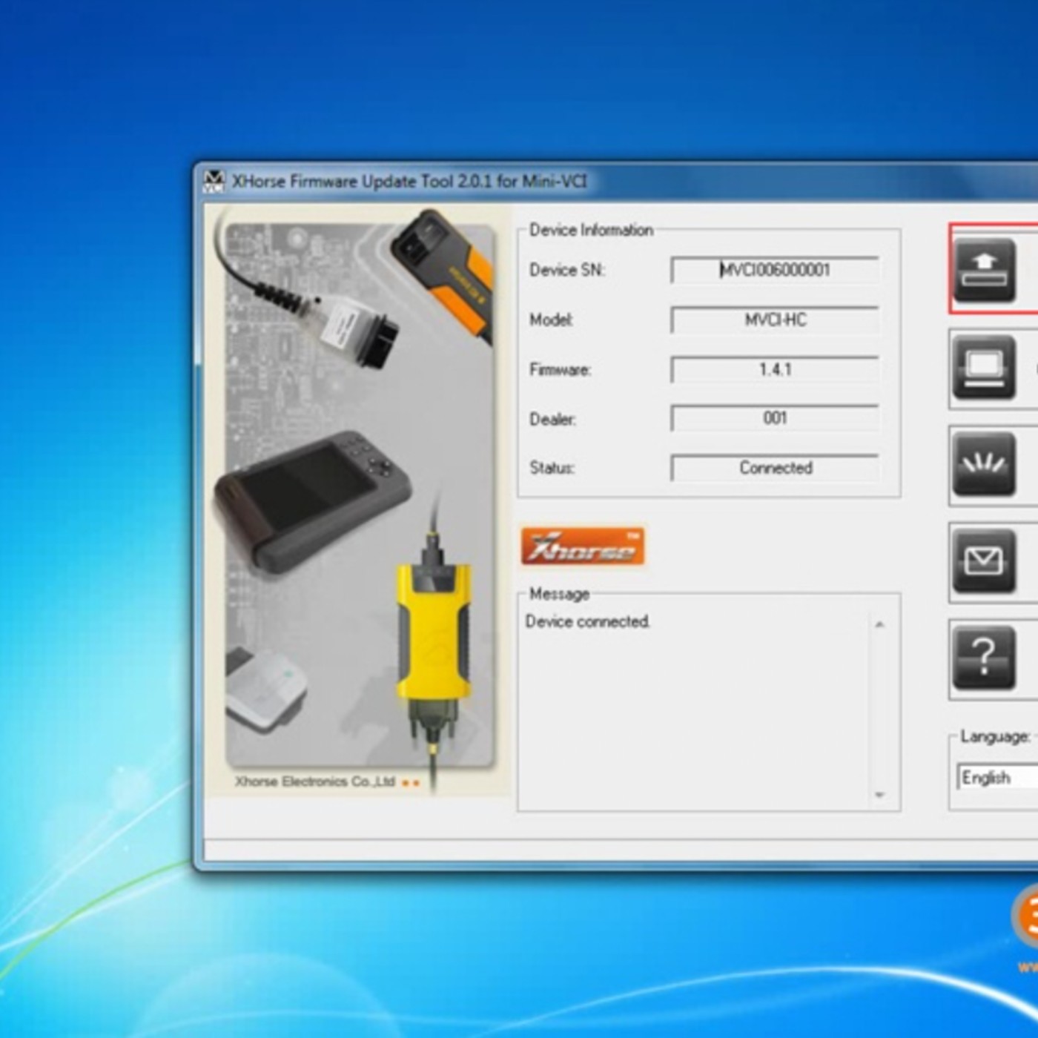Open the Language dropdown showing English

tap(997, 777)
